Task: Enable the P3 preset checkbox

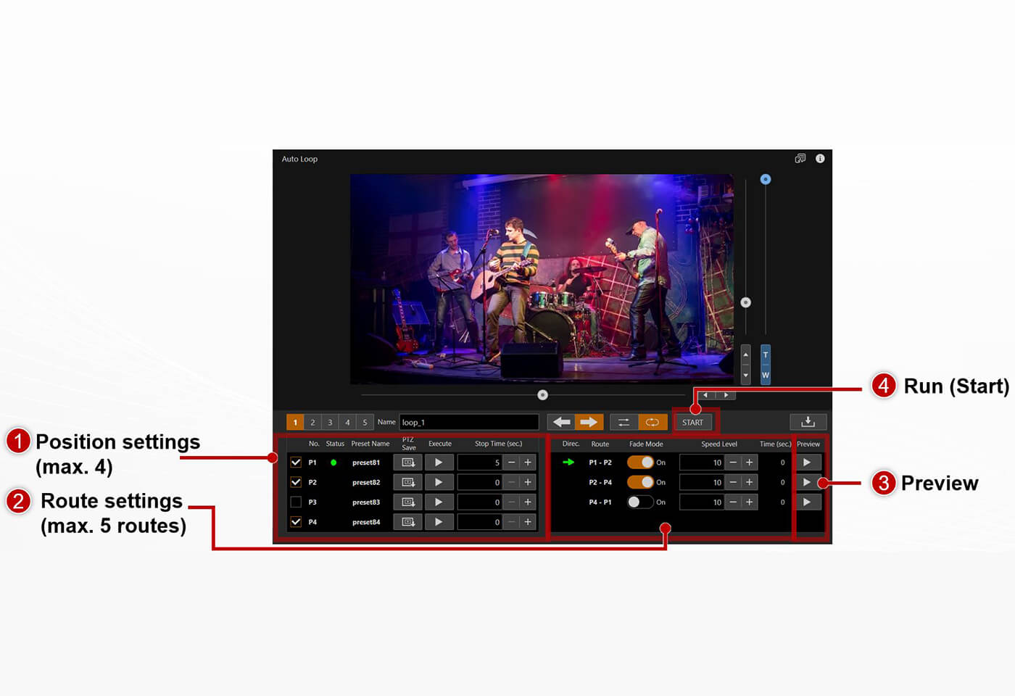Action: click(295, 502)
